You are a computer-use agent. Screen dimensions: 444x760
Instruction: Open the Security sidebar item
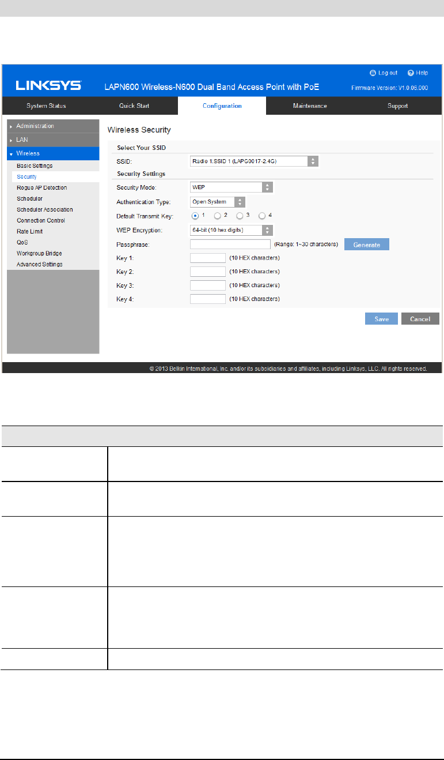pos(26,176)
